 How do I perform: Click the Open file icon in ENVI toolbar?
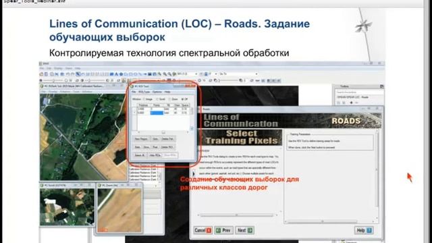[41, 74]
